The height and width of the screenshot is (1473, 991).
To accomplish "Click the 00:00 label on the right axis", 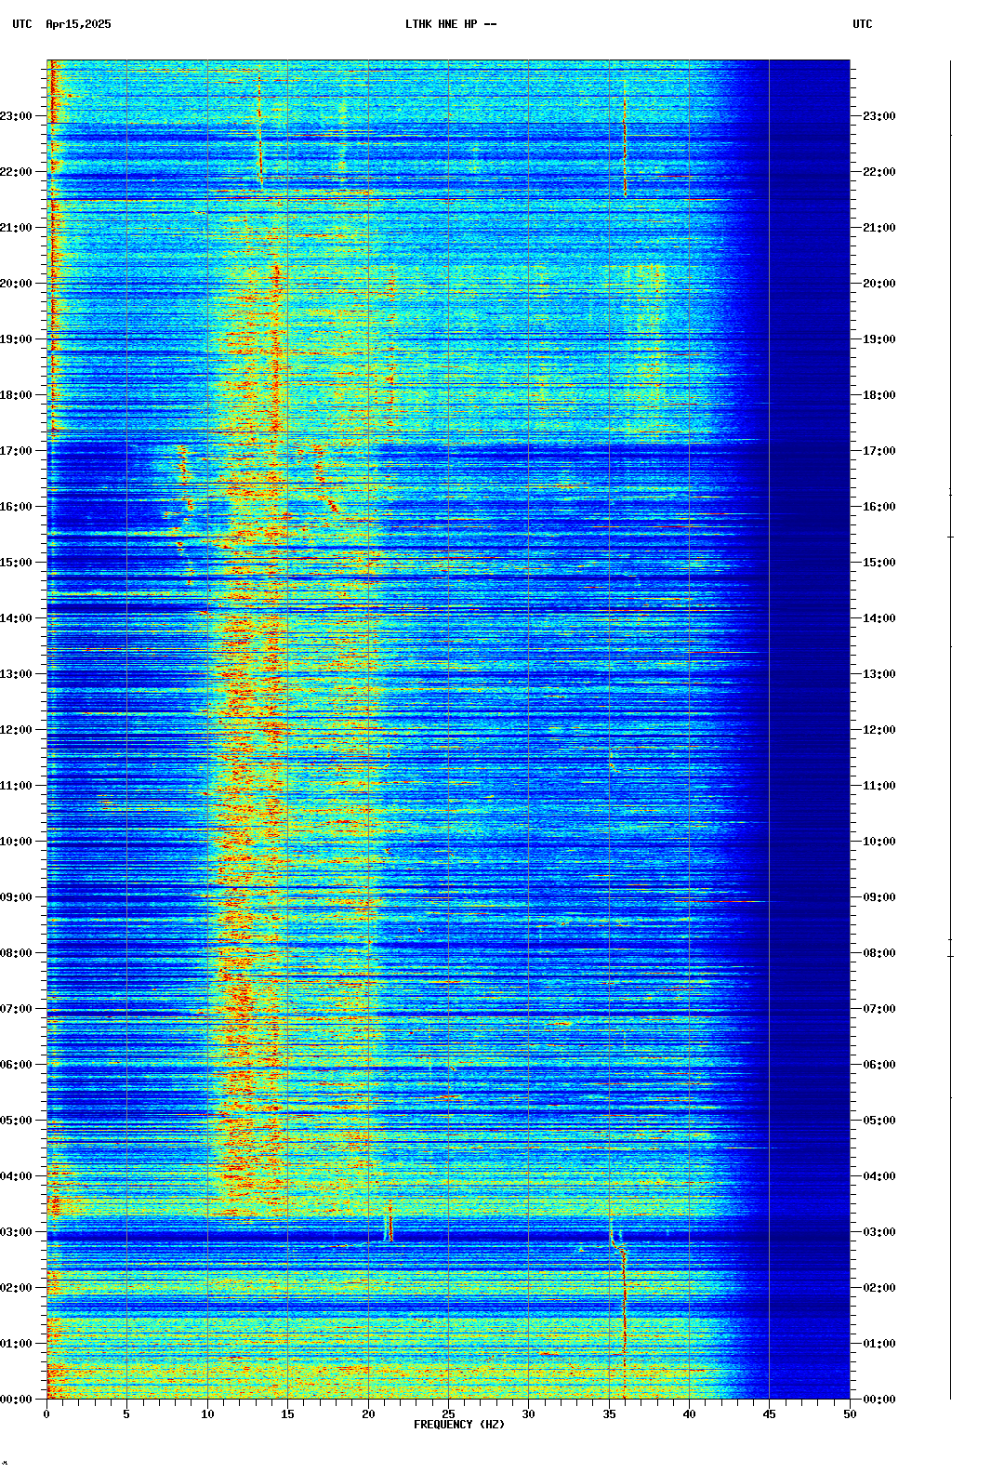I will [879, 1400].
